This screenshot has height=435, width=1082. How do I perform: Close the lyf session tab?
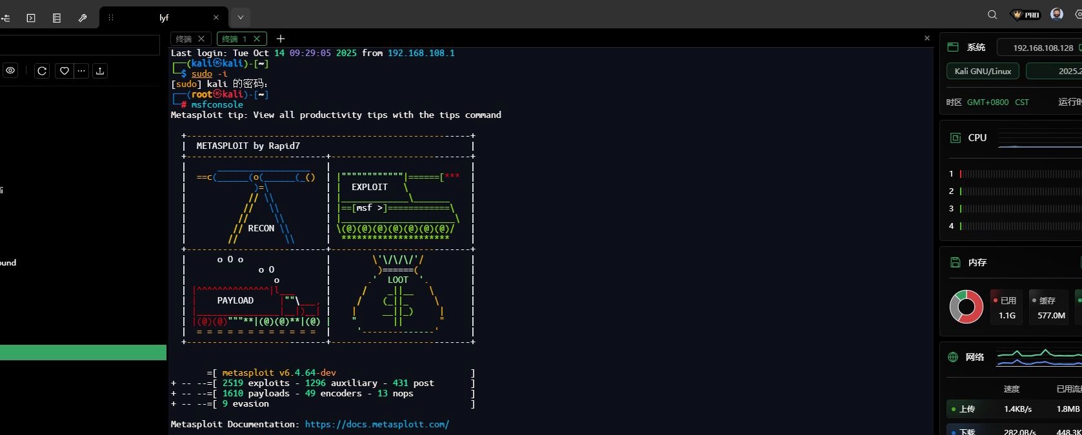point(216,17)
